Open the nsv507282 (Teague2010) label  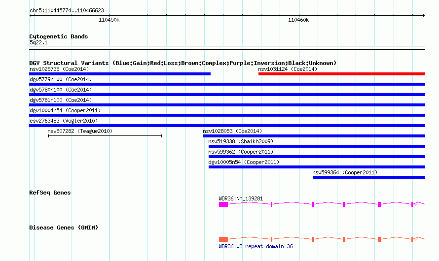coord(80,131)
